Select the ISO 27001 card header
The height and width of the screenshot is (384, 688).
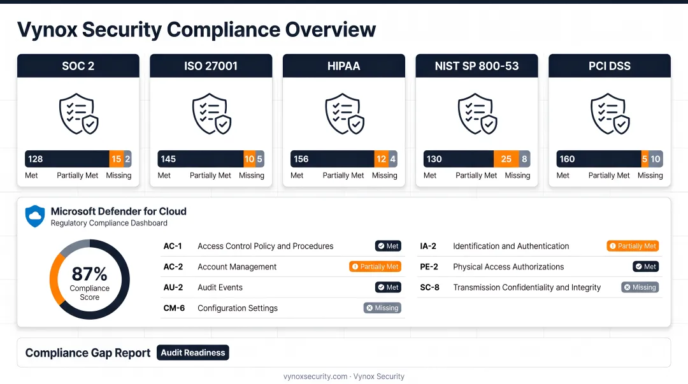[211, 66]
